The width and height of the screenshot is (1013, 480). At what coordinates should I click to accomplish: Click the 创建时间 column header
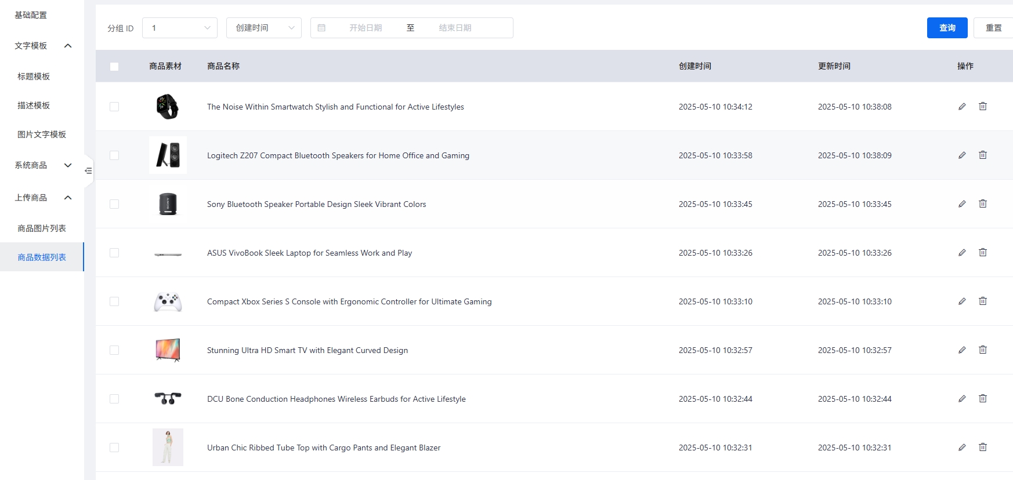pyautogui.click(x=695, y=66)
